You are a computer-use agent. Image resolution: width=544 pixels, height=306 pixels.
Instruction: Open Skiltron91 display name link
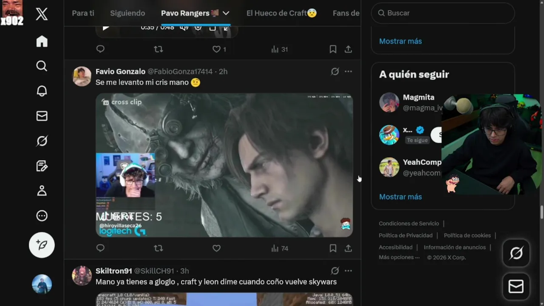(x=114, y=271)
